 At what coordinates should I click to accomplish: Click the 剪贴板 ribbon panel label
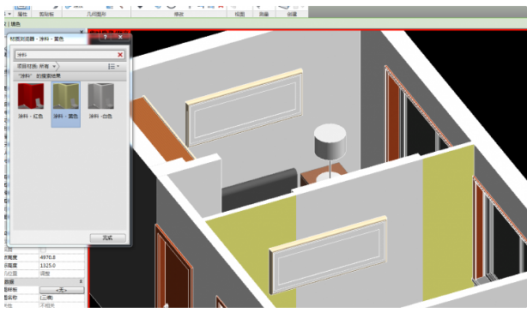pyautogui.click(x=46, y=14)
